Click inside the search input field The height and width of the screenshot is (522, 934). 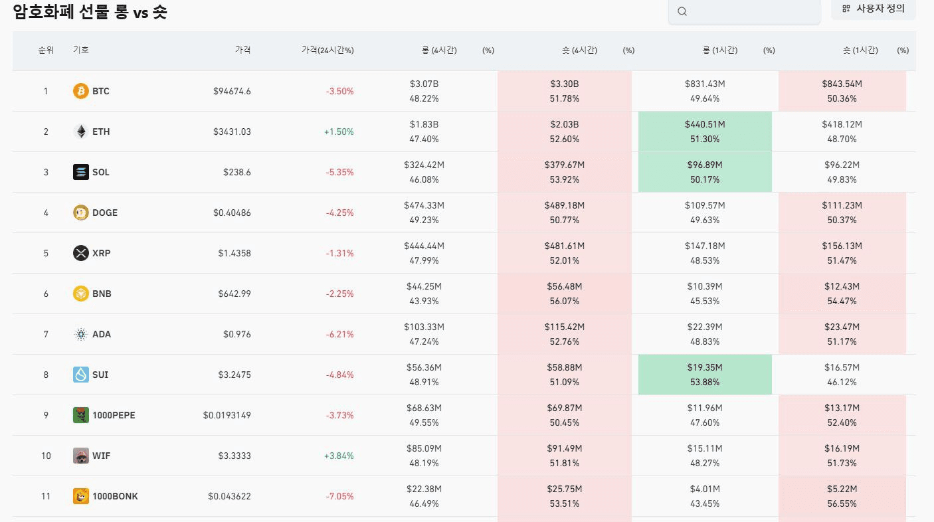point(751,11)
